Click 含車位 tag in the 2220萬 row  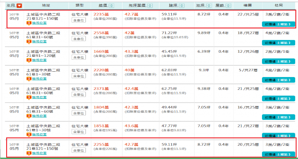click(x=79, y=76)
